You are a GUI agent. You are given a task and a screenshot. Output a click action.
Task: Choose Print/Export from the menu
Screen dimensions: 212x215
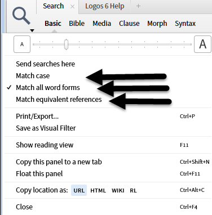click(37, 117)
